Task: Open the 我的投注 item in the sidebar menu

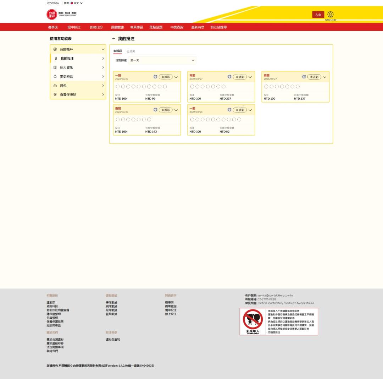Action: [78, 59]
